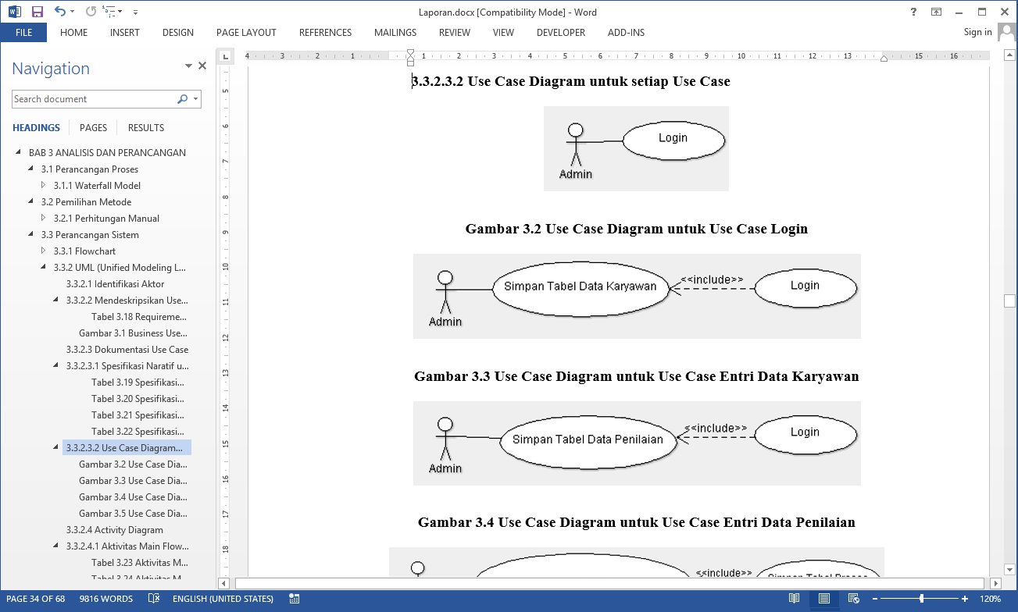Open Word Help question mark icon
Image resolution: width=1018 pixels, height=612 pixels.
point(913,12)
